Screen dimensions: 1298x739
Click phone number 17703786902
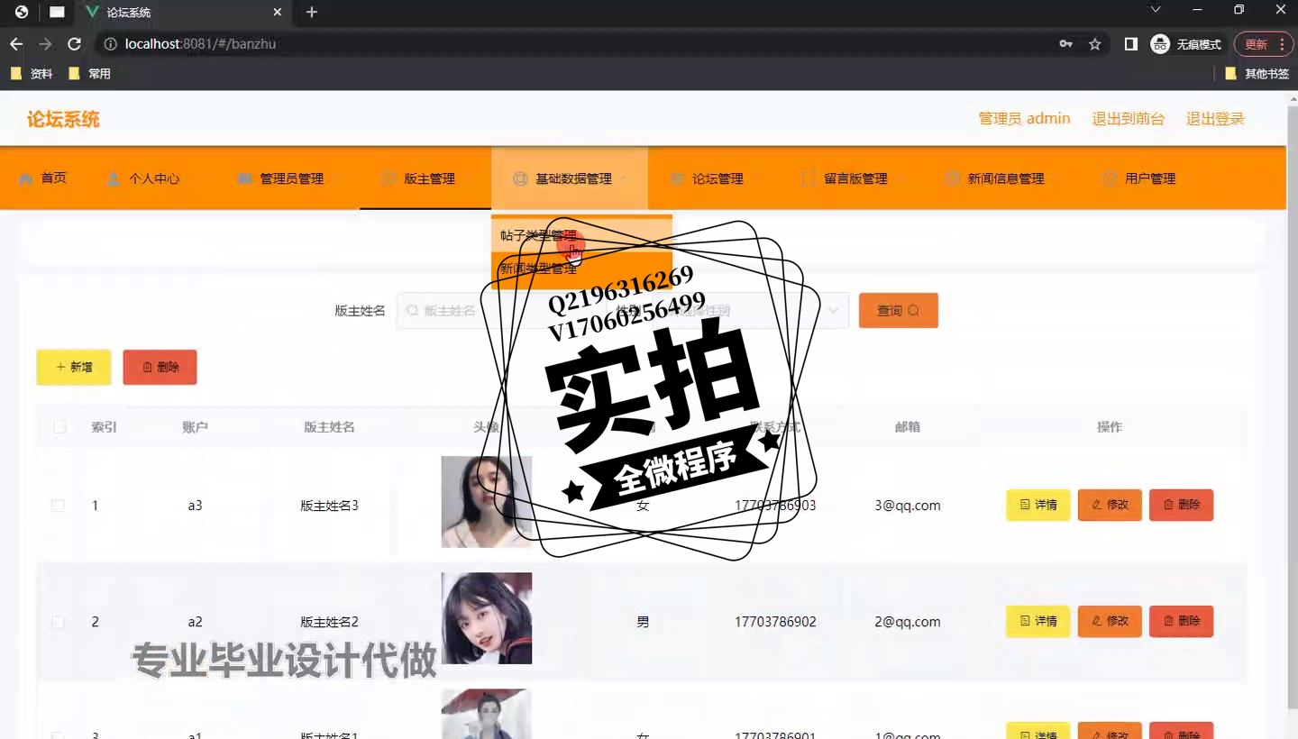(775, 622)
